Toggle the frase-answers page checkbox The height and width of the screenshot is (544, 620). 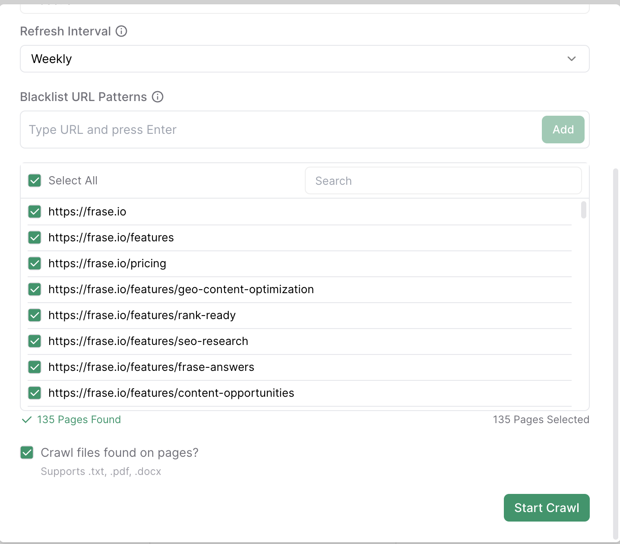[x=35, y=367]
